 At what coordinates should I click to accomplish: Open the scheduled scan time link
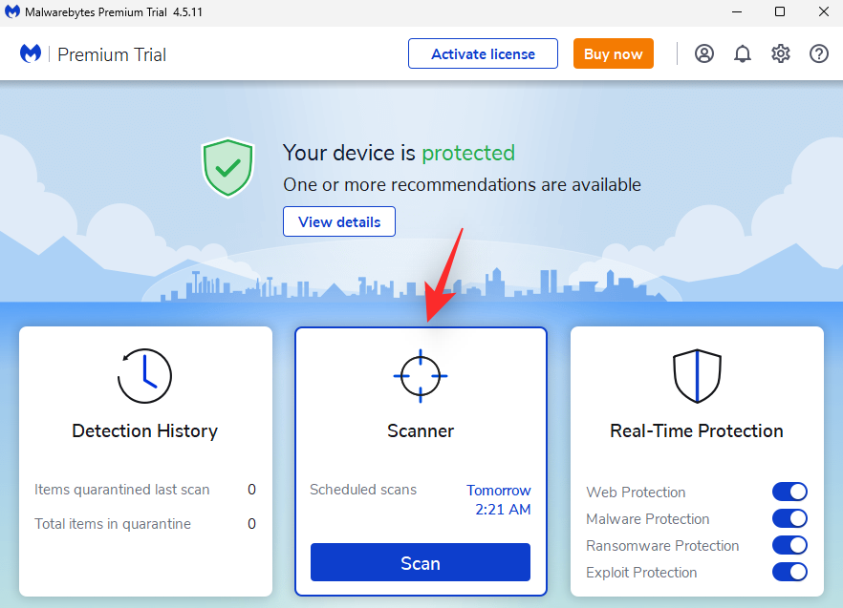point(499,499)
